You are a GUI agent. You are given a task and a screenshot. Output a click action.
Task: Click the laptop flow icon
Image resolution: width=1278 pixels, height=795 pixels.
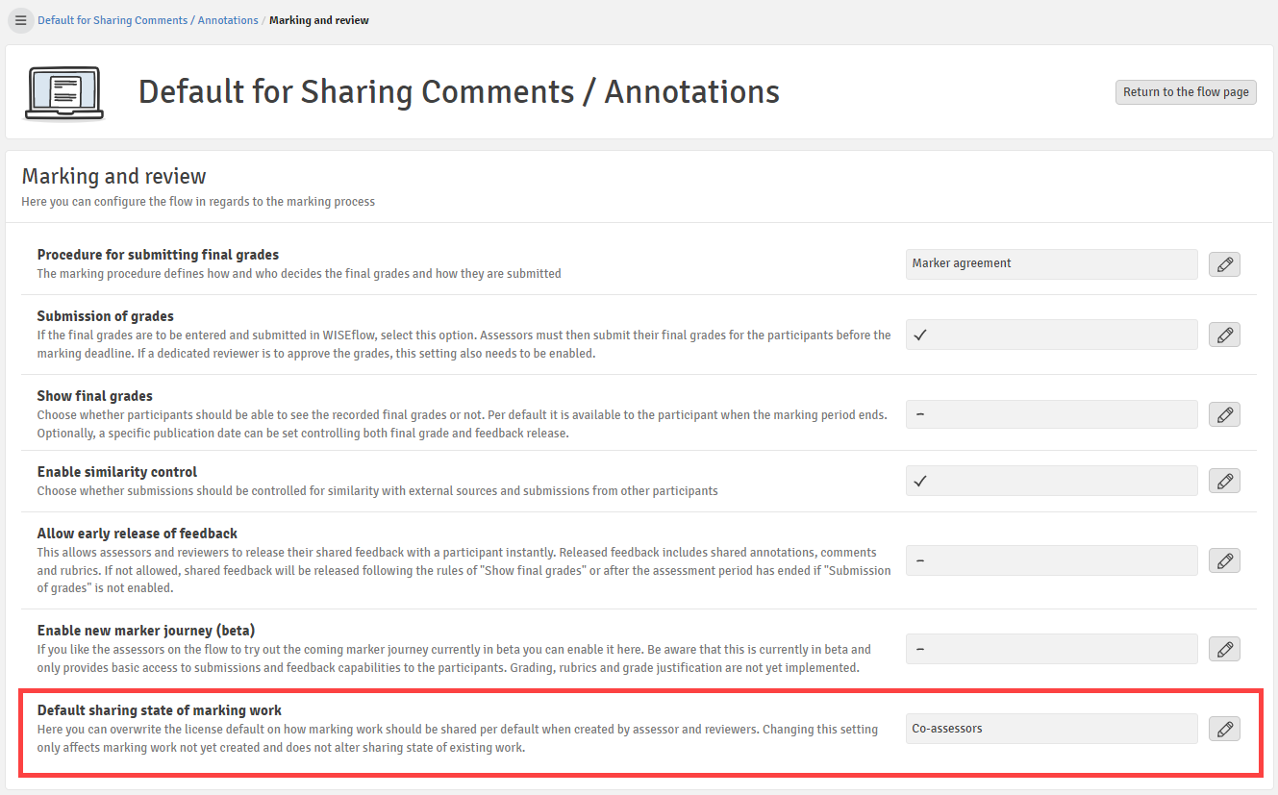[x=64, y=93]
